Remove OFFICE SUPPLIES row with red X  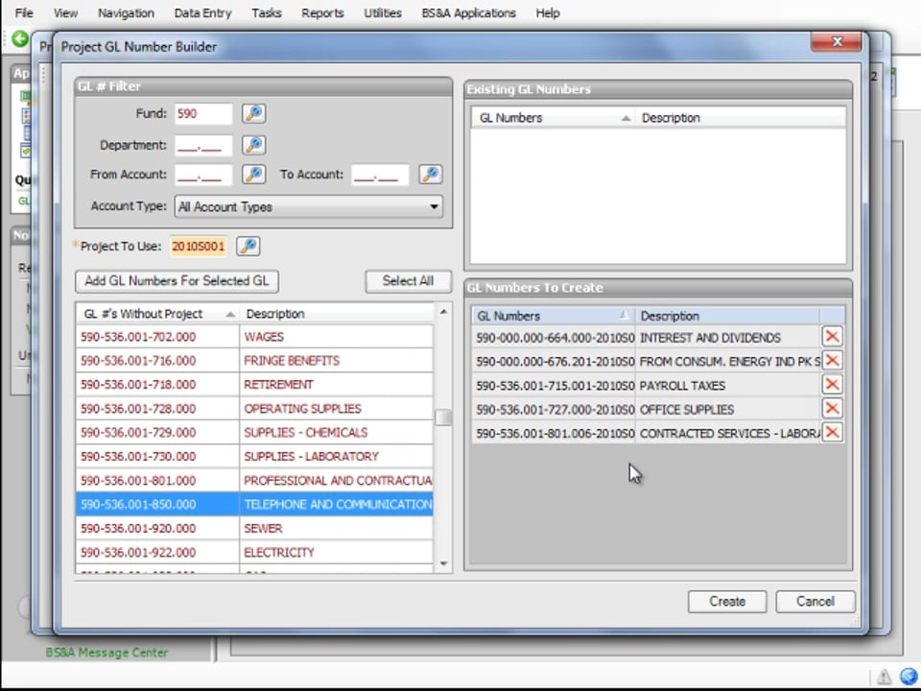(833, 409)
